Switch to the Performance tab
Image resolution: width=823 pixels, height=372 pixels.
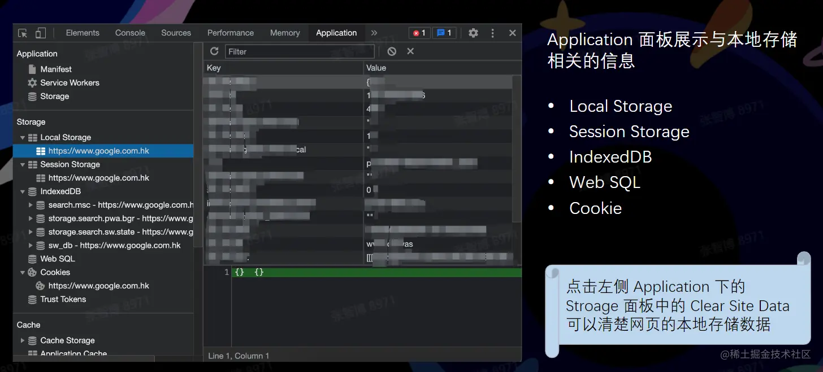click(x=231, y=33)
